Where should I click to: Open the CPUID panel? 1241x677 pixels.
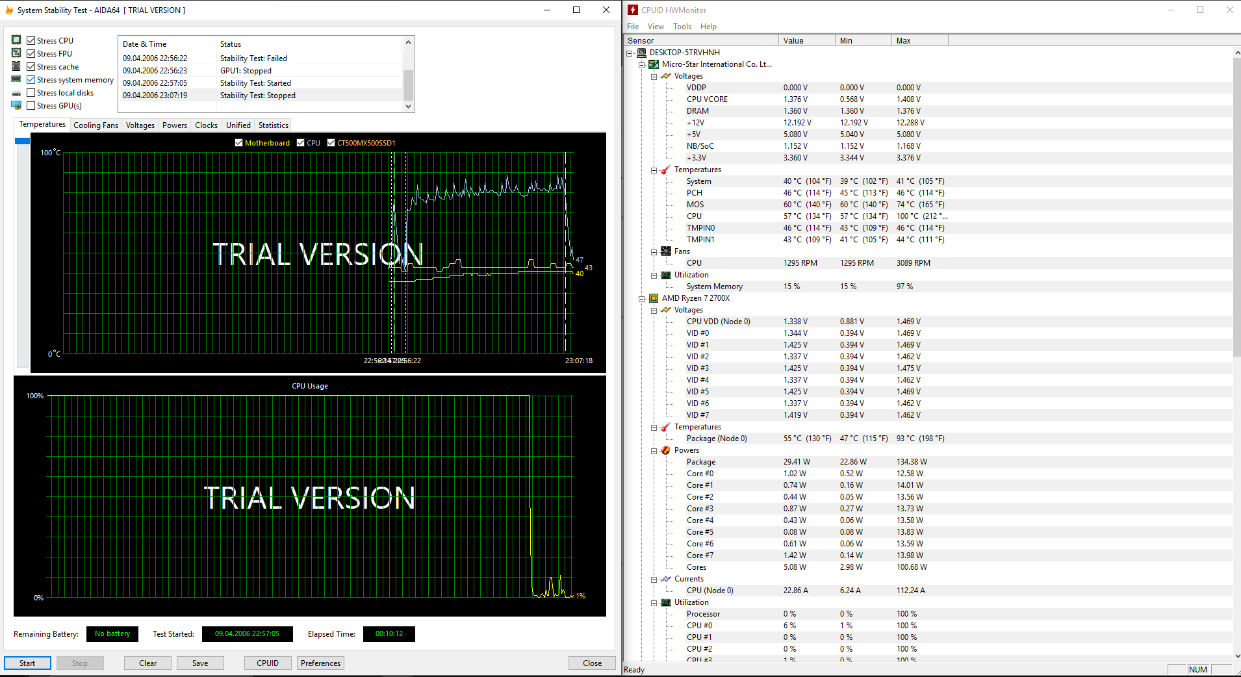(268, 663)
